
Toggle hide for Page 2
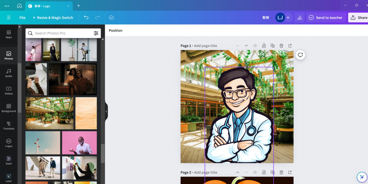point(255,172)
